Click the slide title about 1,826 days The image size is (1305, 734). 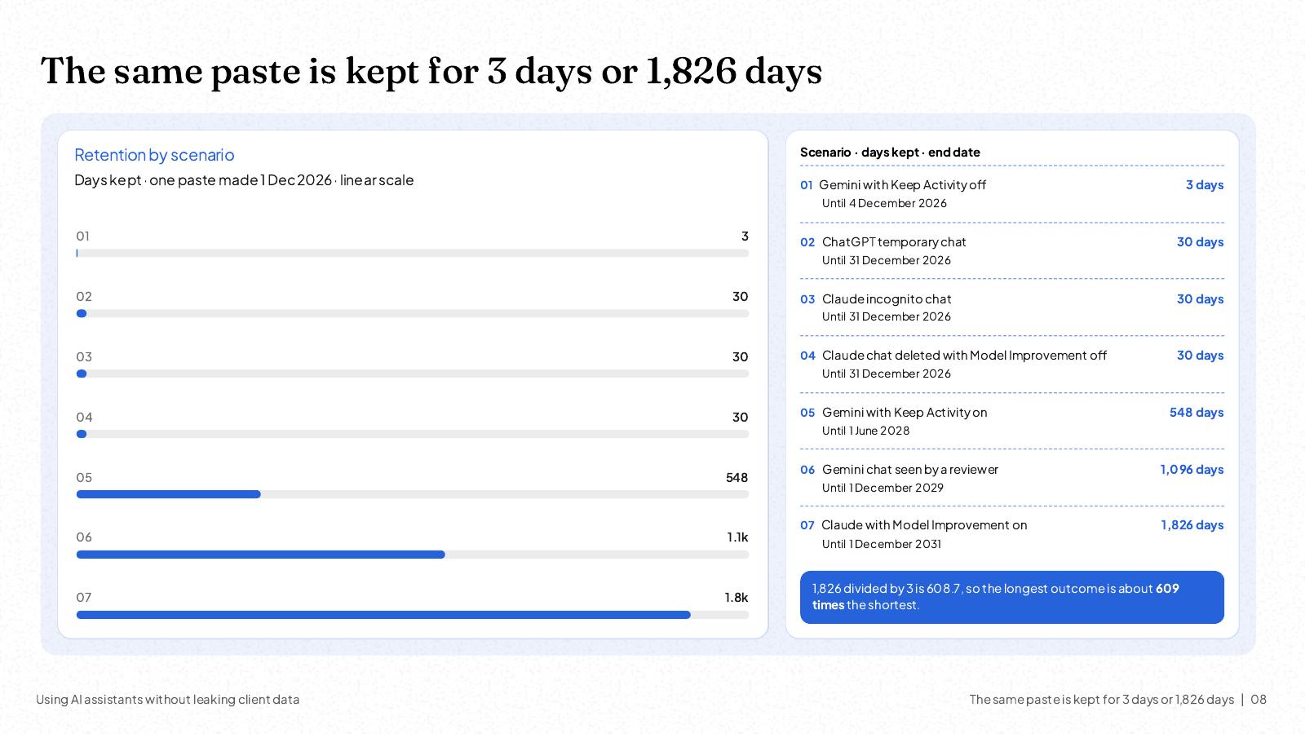(x=431, y=71)
